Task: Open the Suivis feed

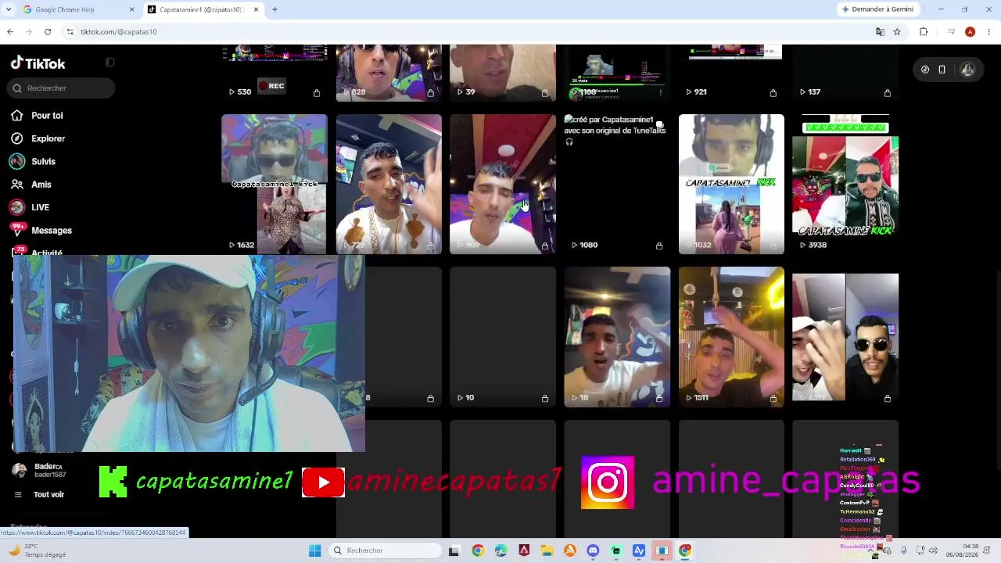Action: tap(43, 162)
